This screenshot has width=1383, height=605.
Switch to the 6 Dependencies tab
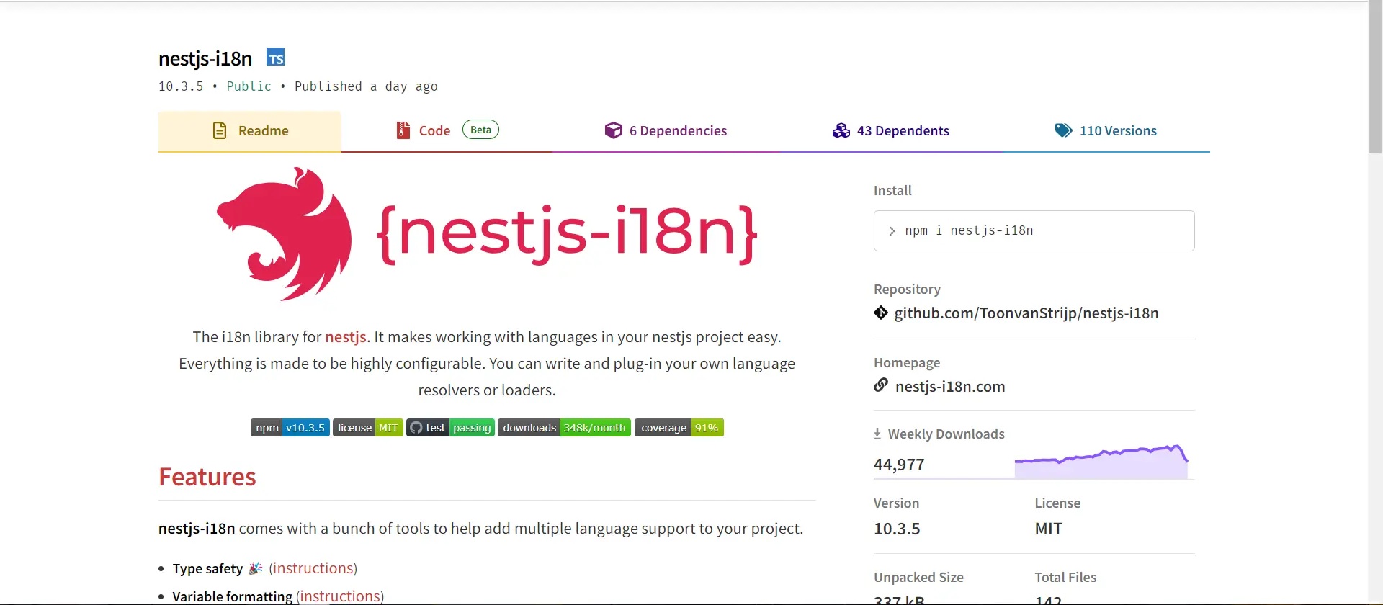tap(677, 131)
